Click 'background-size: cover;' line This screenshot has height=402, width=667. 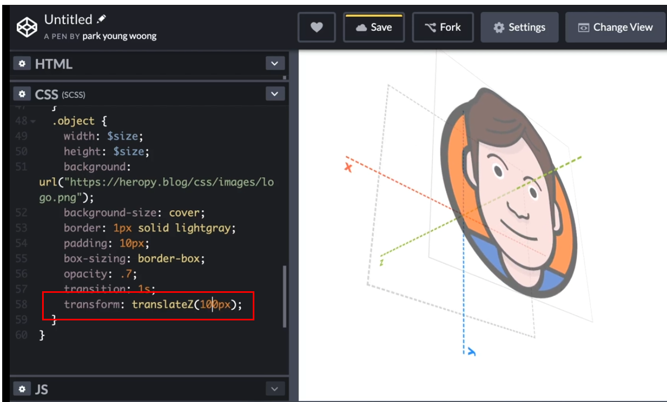pos(134,212)
